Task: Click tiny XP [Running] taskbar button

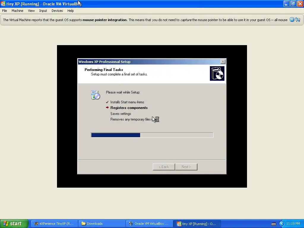Action: [197, 224]
